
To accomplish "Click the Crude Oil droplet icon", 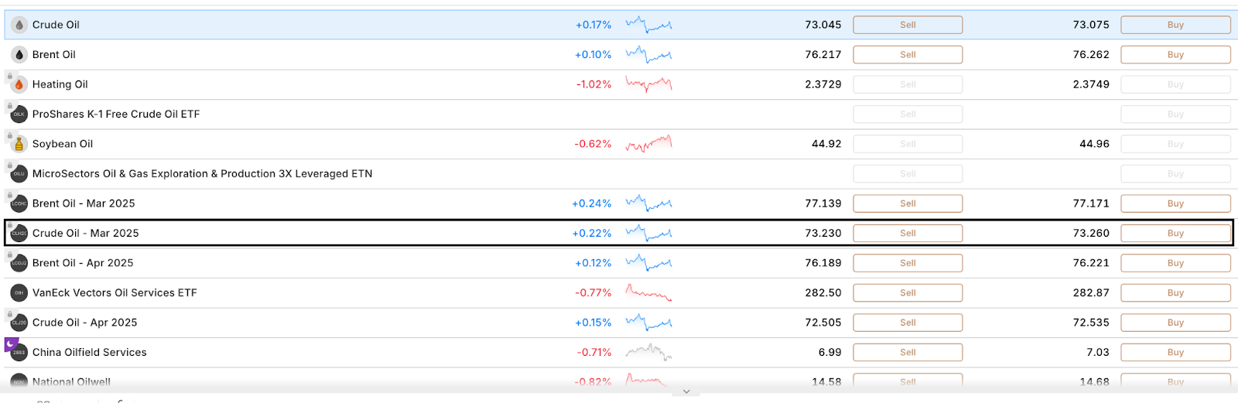I will pyautogui.click(x=19, y=25).
